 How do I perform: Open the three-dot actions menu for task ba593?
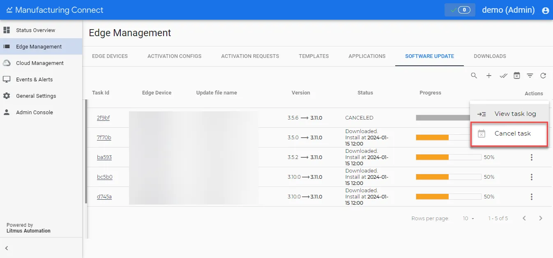tap(532, 157)
